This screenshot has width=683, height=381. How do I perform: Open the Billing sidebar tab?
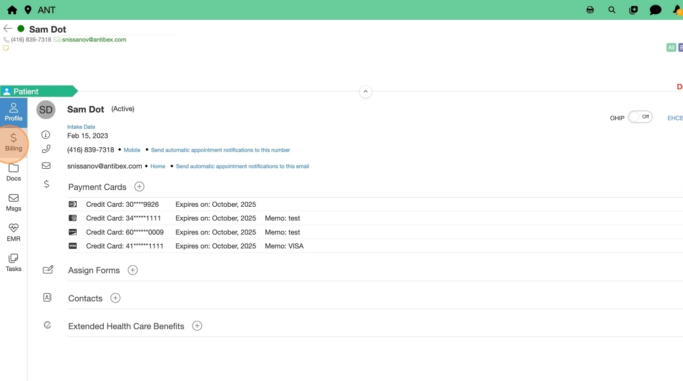(x=13, y=142)
